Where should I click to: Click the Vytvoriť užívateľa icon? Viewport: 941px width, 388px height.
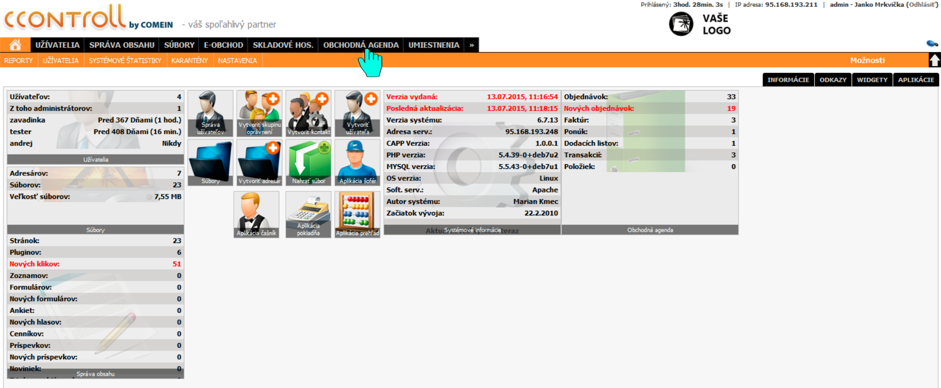[357, 113]
